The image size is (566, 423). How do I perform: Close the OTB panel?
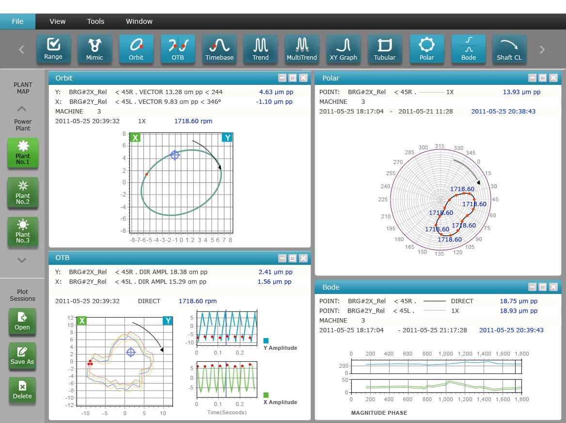[303, 258]
